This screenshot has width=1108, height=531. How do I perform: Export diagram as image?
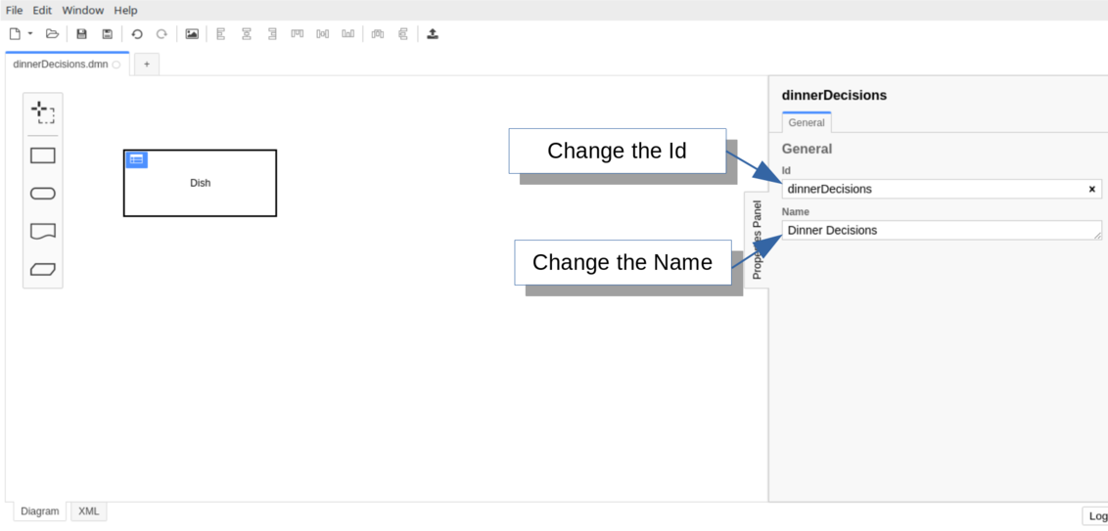192,34
